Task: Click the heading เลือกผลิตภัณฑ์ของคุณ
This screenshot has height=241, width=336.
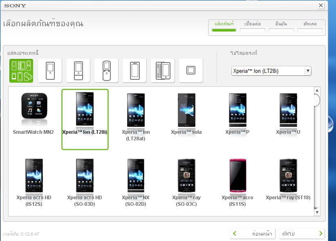Action: (43, 23)
